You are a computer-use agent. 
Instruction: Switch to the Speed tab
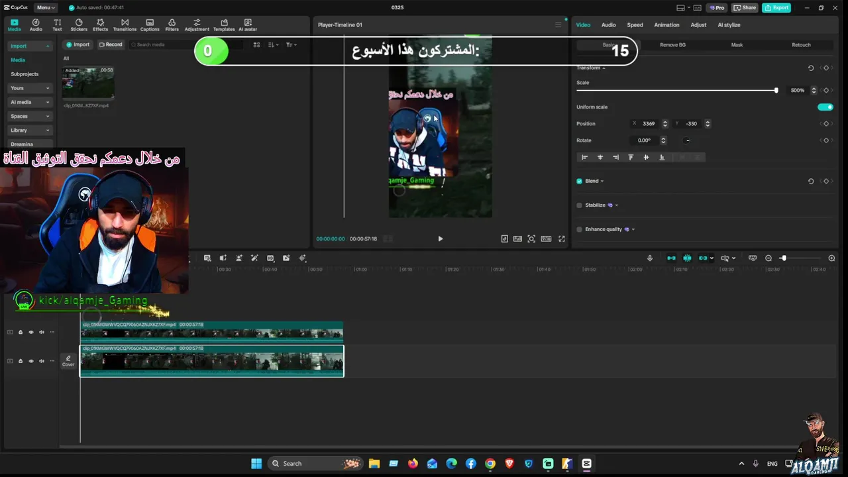point(635,25)
